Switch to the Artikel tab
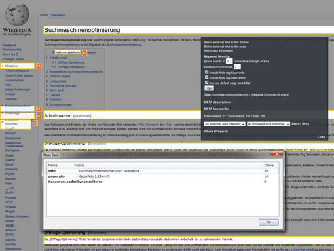This screenshot has height=251, width=334. click(x=44, y=15)
